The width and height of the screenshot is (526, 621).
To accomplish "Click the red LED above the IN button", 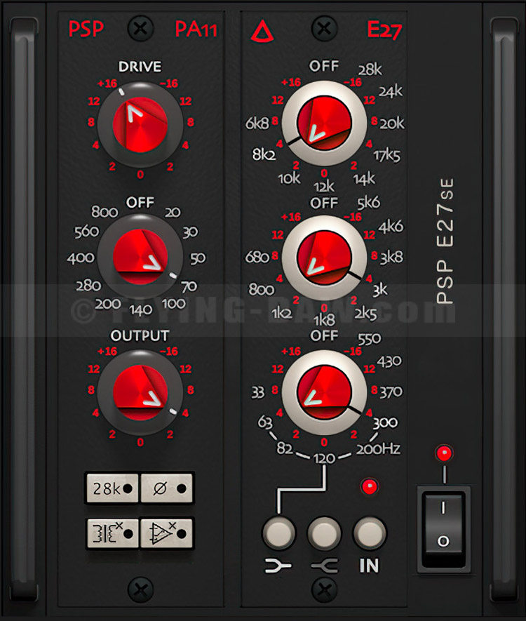I will (x=370, y=486).
